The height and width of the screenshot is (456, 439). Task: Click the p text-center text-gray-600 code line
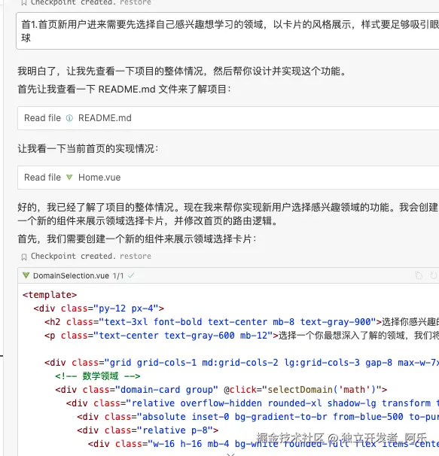pos(241,336)
